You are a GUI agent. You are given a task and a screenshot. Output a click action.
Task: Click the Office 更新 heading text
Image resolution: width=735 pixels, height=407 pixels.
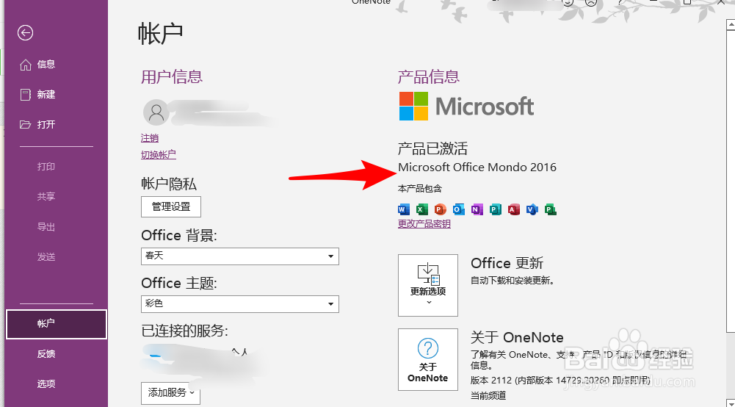click(x=507, y=264)
